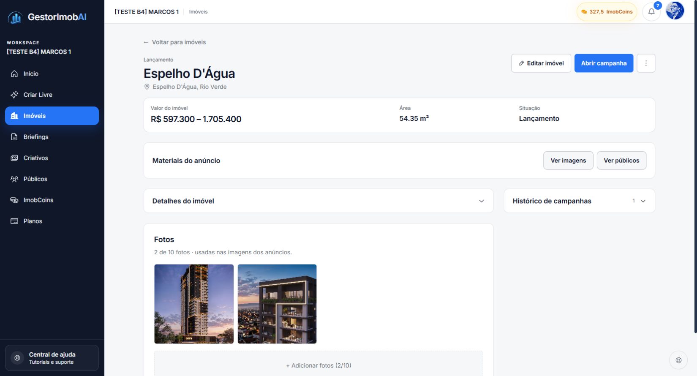697x376 pixels.
Task: Follow the Voltar para imóveis link
Action: [x=175, y=42]
